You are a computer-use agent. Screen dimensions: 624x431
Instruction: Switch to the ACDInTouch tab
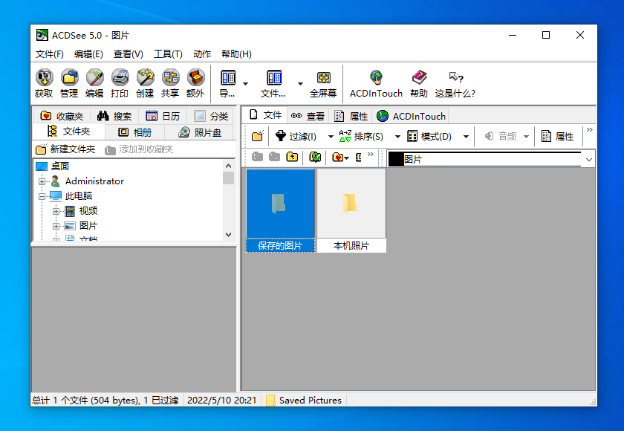click(411, 116)
